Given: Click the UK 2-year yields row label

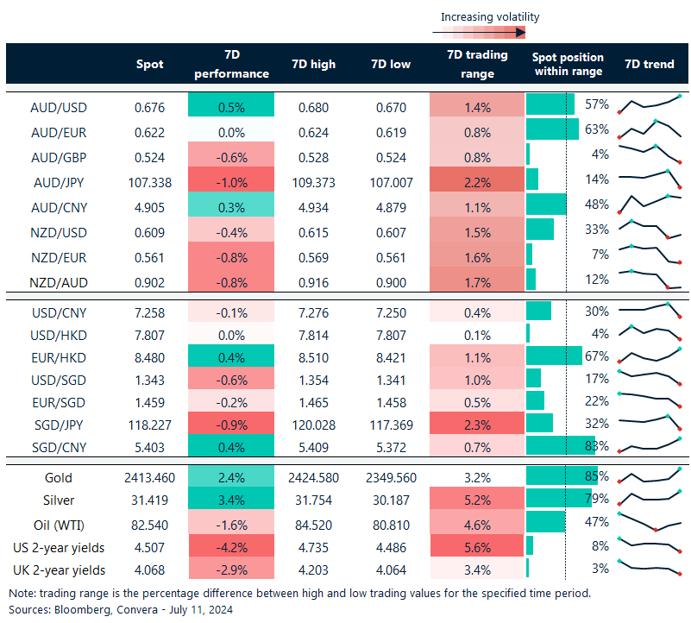Looking at the screenshot, I should click(59, 570).
